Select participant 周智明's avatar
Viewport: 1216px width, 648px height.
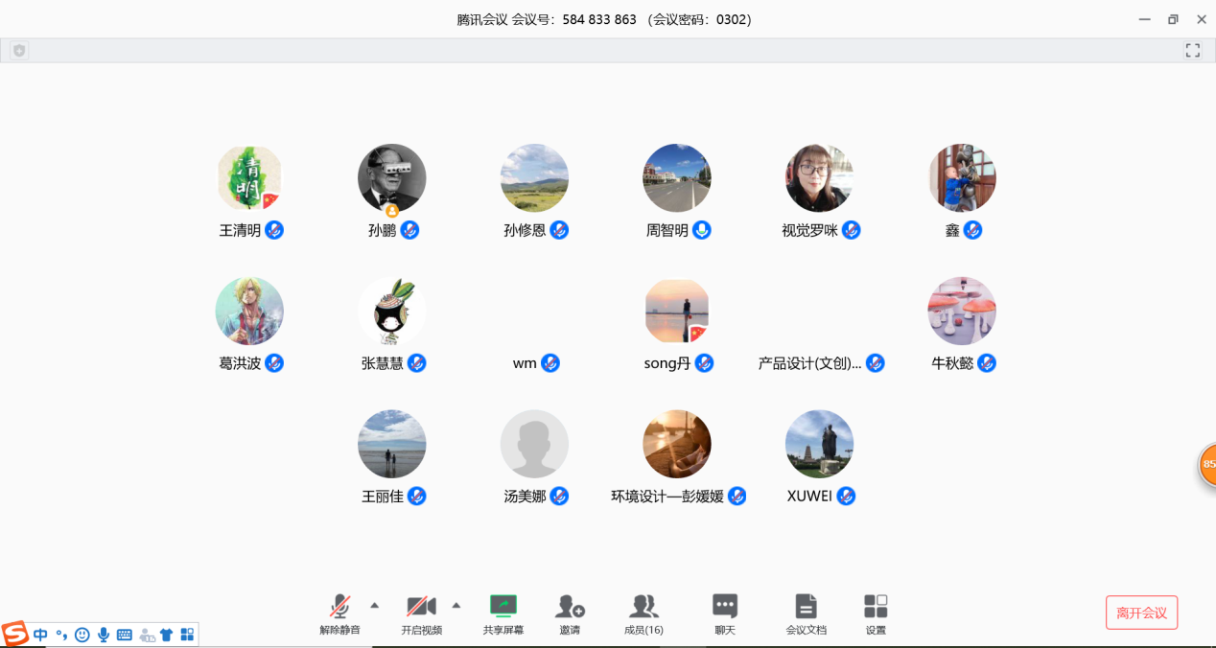pos(677,178)
